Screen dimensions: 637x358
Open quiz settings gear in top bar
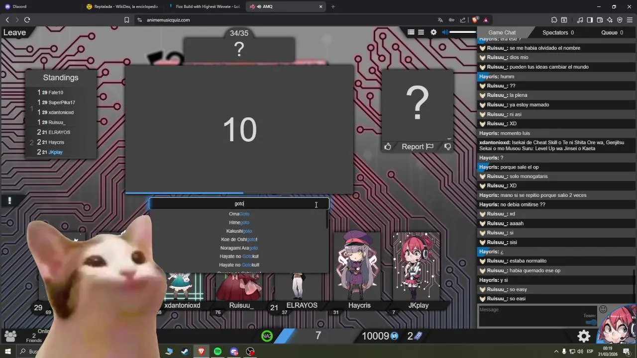click(433, 32)
